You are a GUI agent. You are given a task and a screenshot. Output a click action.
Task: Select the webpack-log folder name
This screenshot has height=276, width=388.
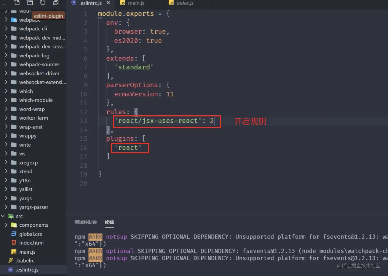(34, 56)
